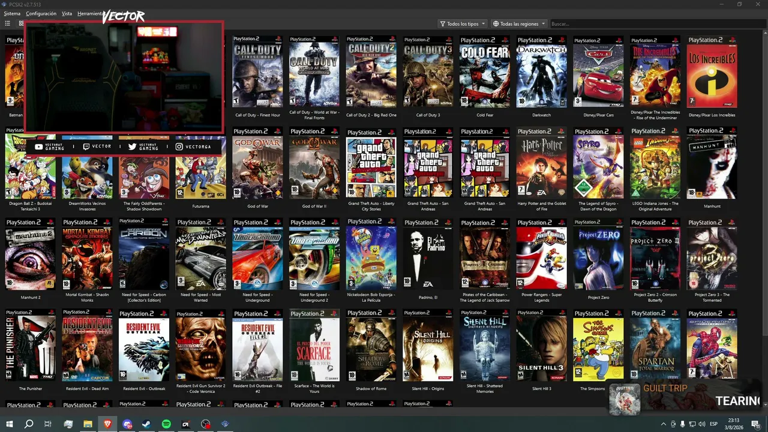Open volume control in system tray
Viewport: 768px width, 432px height.
click(x=702, y=424)
